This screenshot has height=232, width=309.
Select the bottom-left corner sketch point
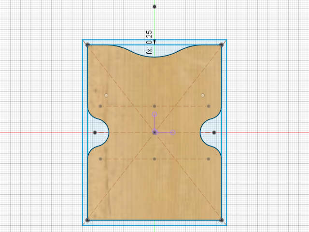tap(88, 220)
